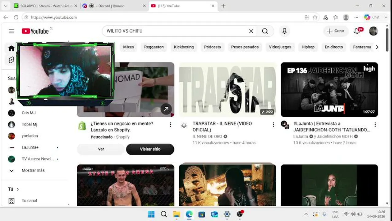This screenshot has height=221, width=392.
Task: Select the Home icon in the sidebar
Action: 11,48
